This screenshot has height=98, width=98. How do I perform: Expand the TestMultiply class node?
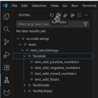24,91
